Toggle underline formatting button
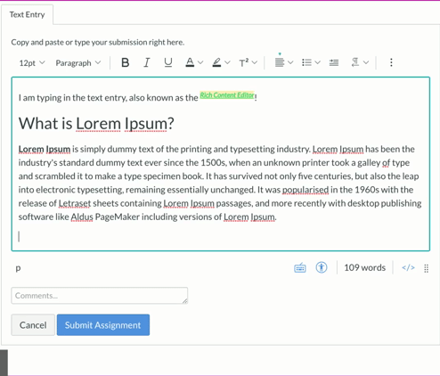The width and height of the screenshot is (440, 376). click(168, 62)
